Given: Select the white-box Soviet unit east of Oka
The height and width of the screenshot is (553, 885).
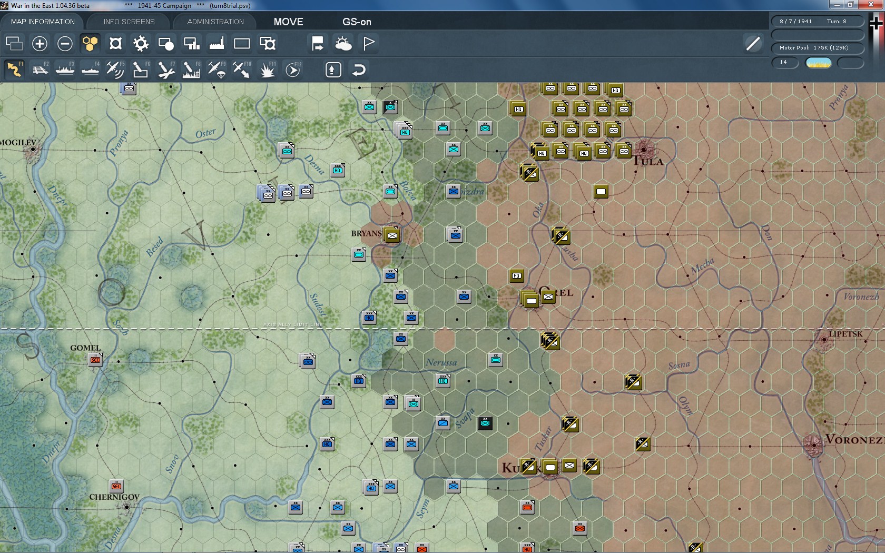Looking at the screenshot, I should click(x=601, y=191).
